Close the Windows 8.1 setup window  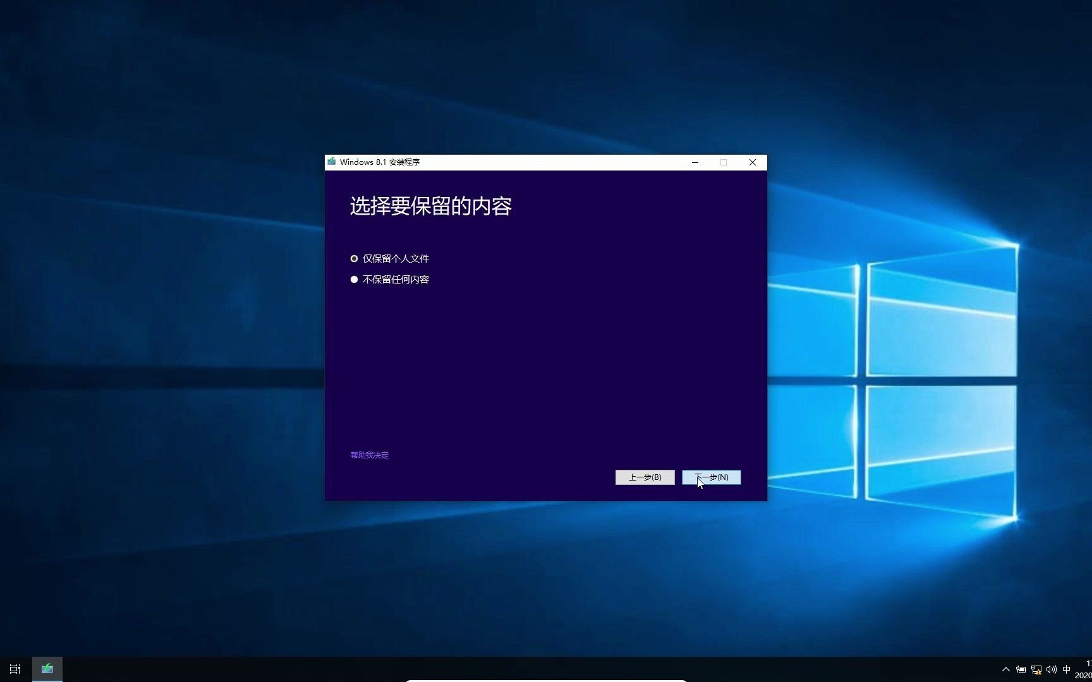(752, 162)
